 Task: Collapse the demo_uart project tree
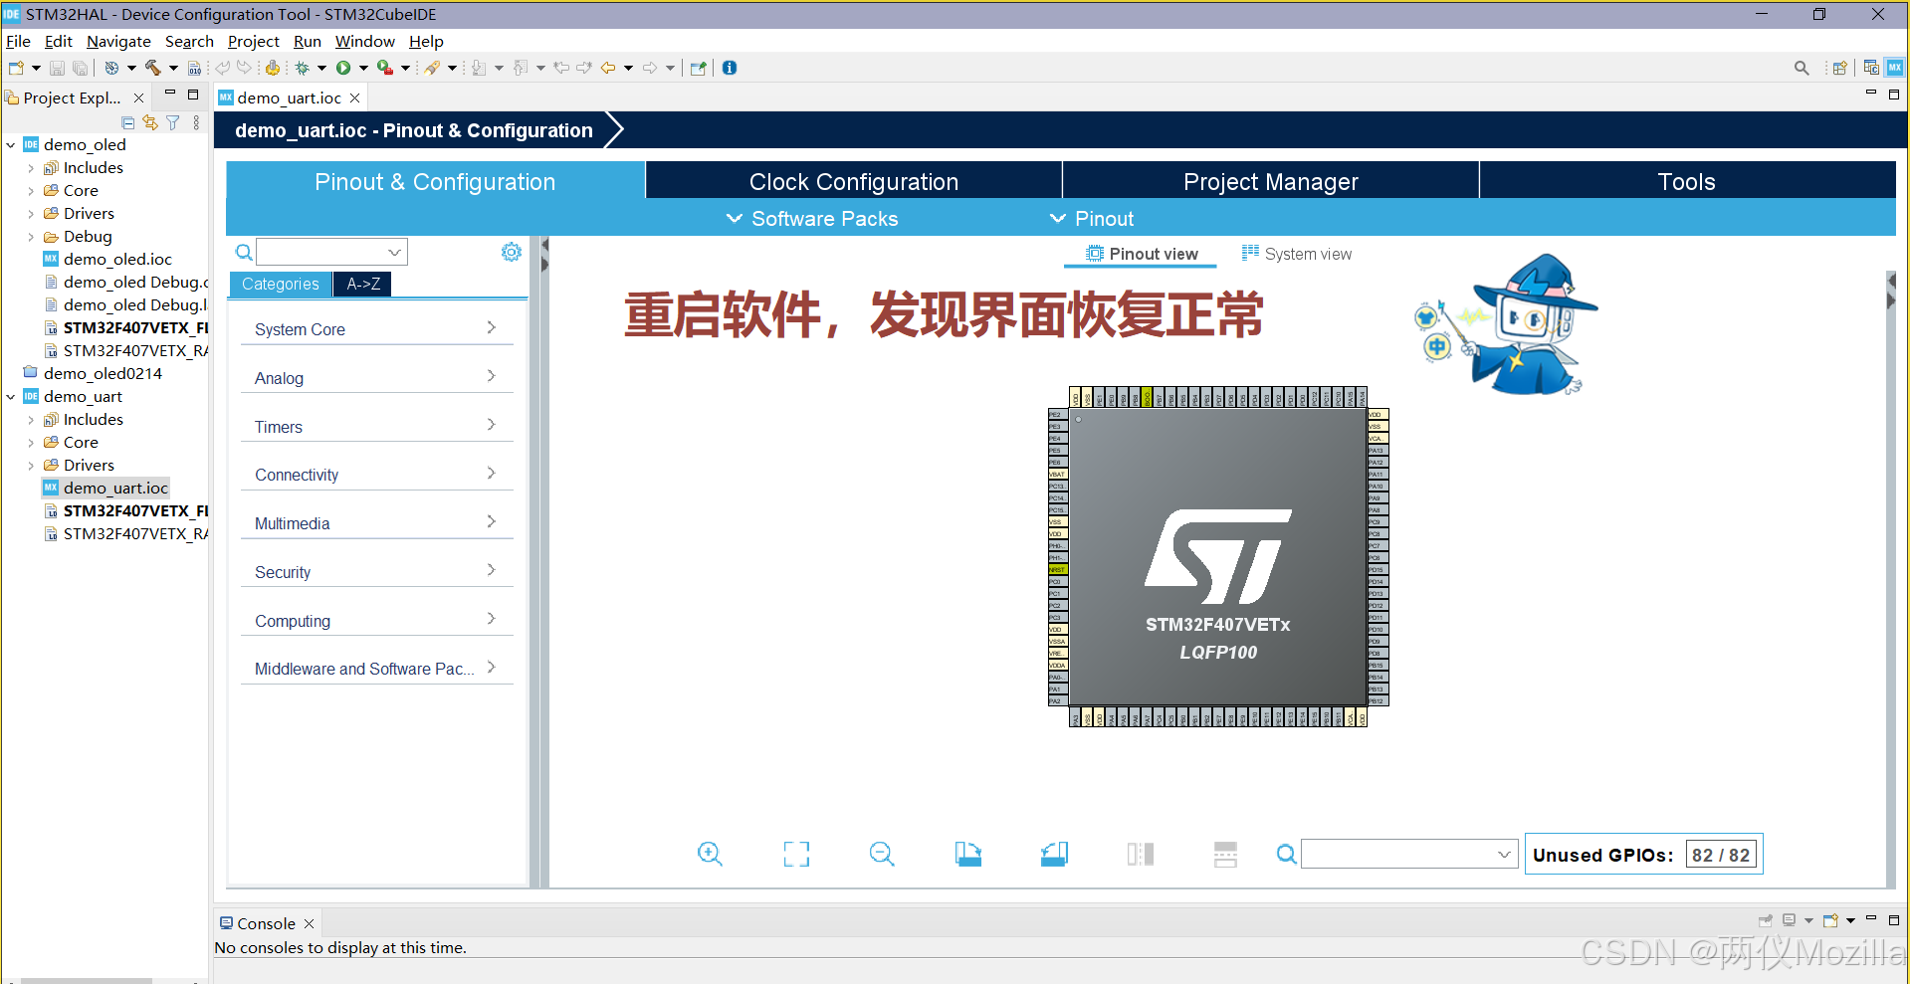point(11,397)
